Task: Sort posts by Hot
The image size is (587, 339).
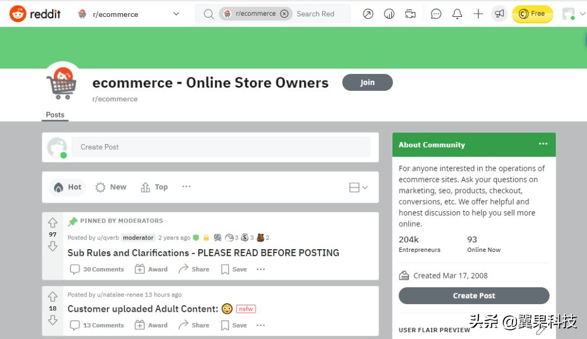Action: click(x=68, y=187)
